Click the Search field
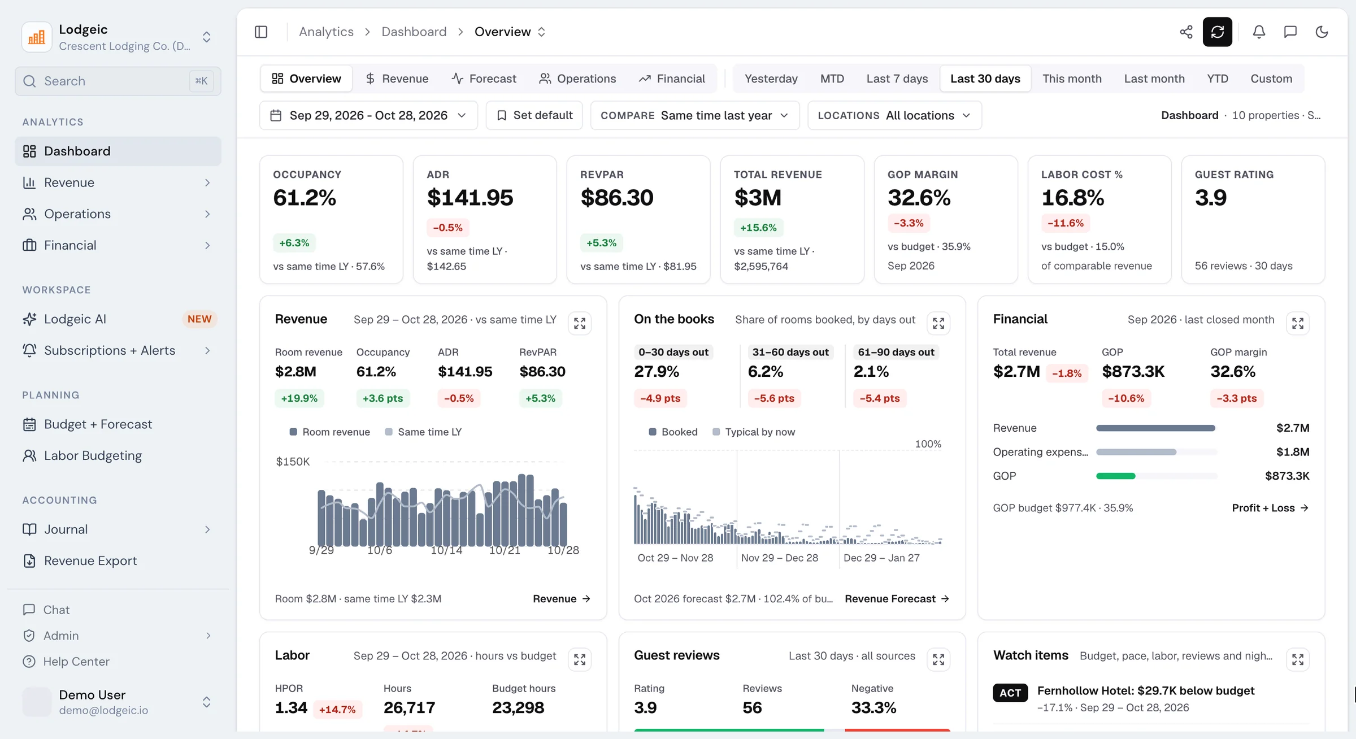Image resolution: width=1356 pixels, height=739 pixels. (x=118, y=81)
